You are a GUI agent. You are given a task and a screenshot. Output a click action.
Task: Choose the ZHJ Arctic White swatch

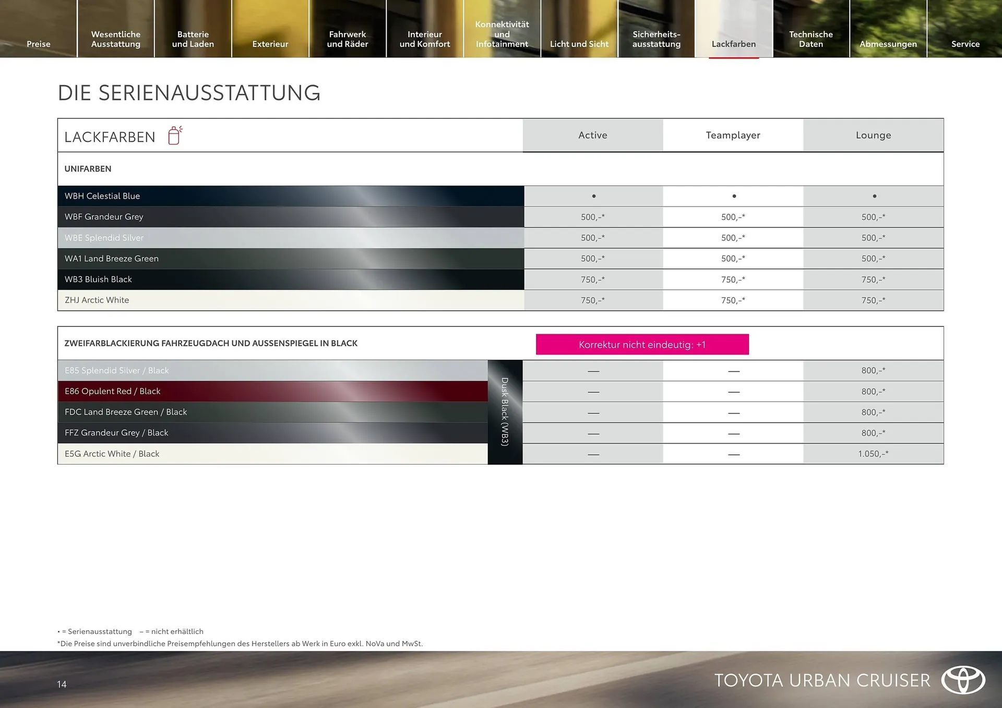(290, 300)
